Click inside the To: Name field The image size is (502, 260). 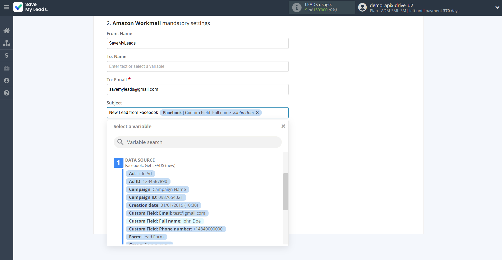197,66
